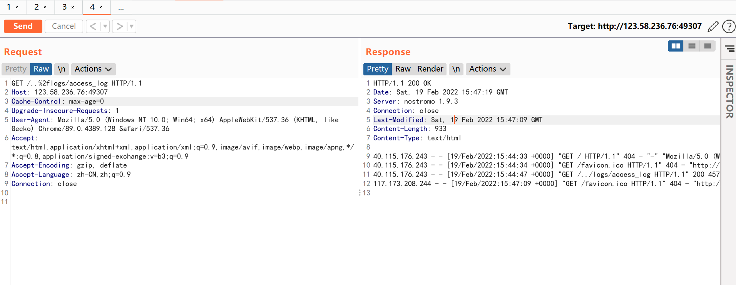
Task: Switch to Repeater tab 1
Action: 8,7
